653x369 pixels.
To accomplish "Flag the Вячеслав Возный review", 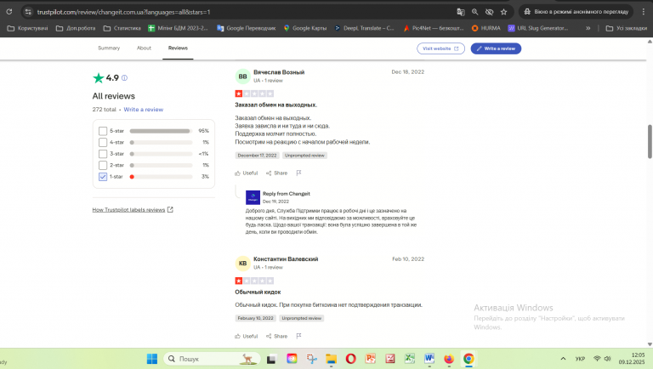I will (298, 173).
